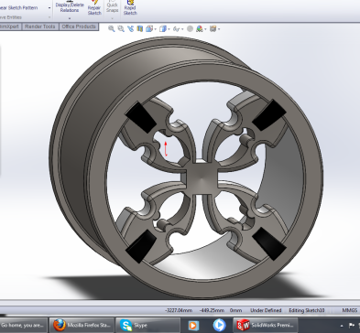Open the Rapid Sketch tool
This screenshot has height=333, width=360.
(130, 7)
